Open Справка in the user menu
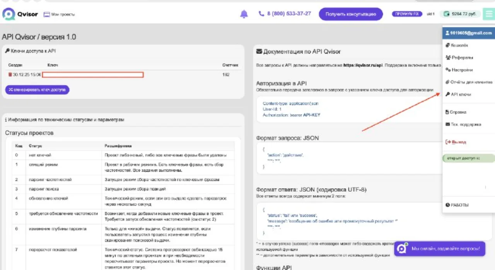Screen dimensions: 495x270 click(456, 112)
